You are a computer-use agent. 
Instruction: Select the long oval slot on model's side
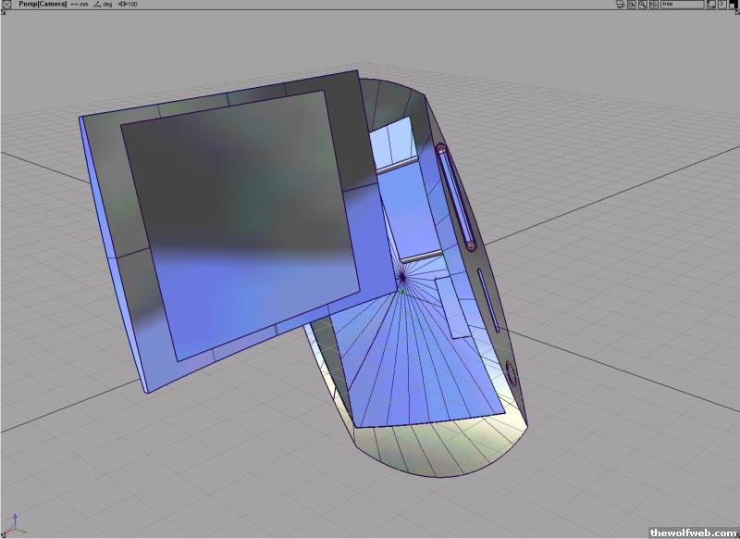(x=457, y=197)
